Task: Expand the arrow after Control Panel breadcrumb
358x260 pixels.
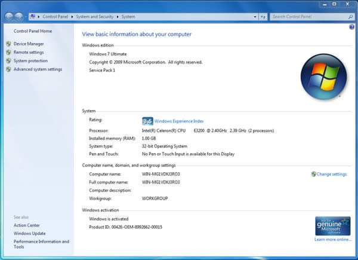Action: 72,17
